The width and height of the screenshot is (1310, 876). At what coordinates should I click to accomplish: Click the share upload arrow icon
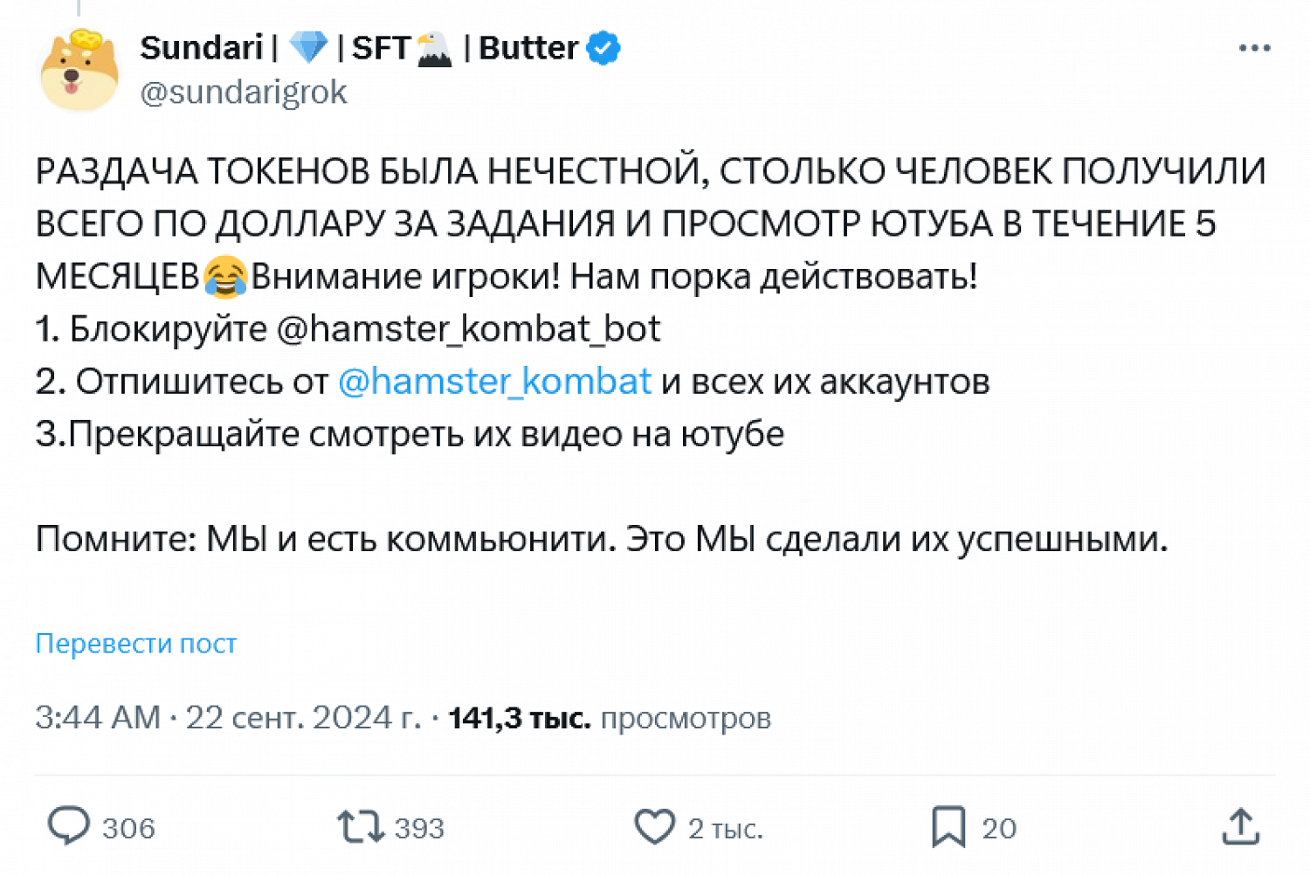1240,826
